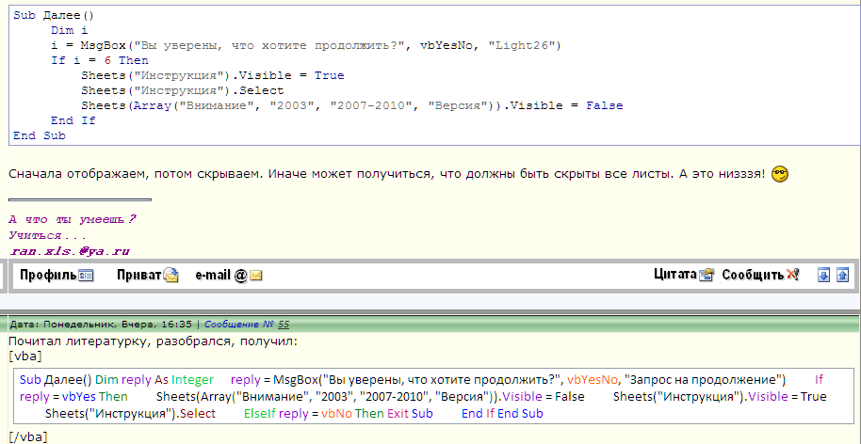Click the line 'Sub Далее()' in top code
861x444 pixels.
[x=54, y=15]
